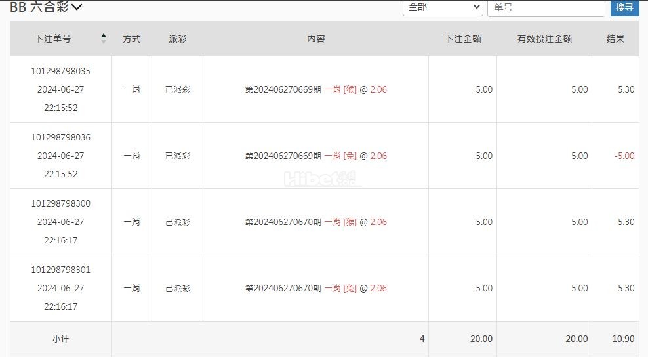This screenshot has width=648, height=357.
Task: Open the 全部 filter dropdown
Action: pyautogui.click(x=443, y=7)
